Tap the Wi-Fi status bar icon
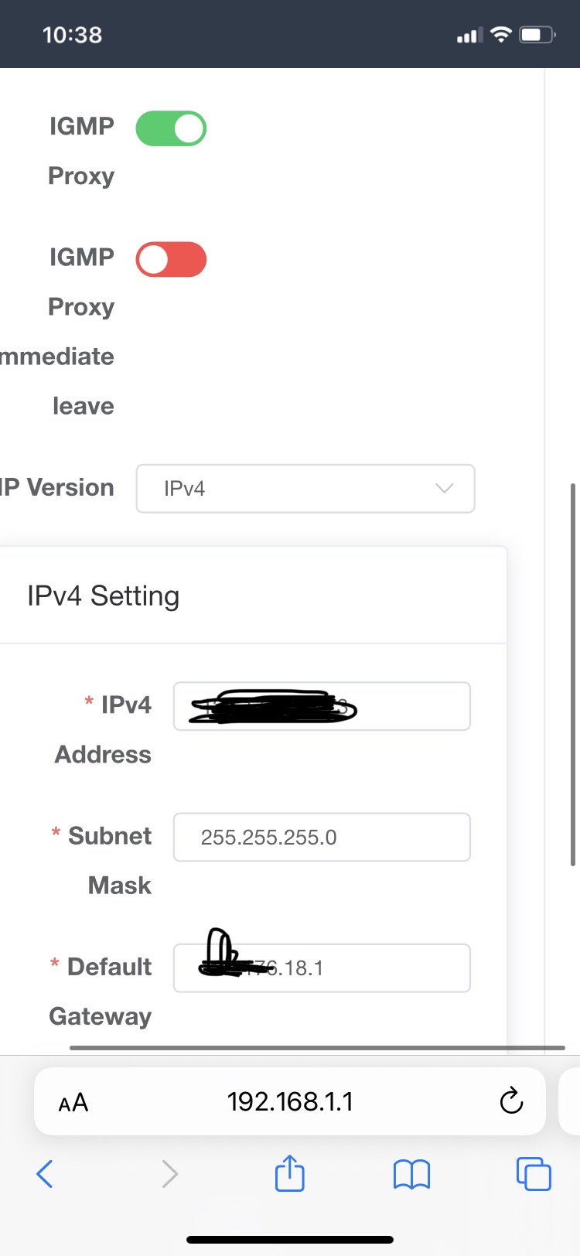 (x=502, y=34)
